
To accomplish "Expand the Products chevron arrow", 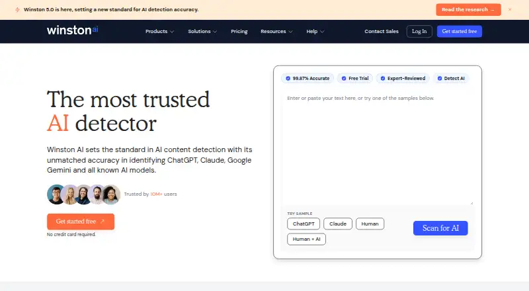I will pyautogui.click(x=172, y=32).
